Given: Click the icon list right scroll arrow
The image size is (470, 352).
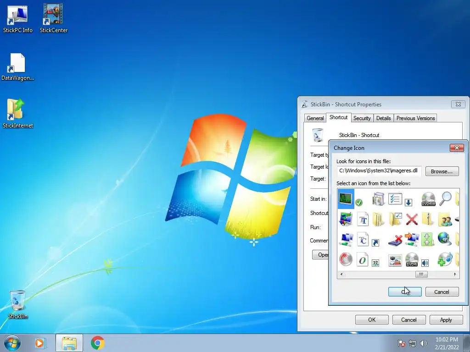Looking at the screenshot, I should (x=455, y=274).
